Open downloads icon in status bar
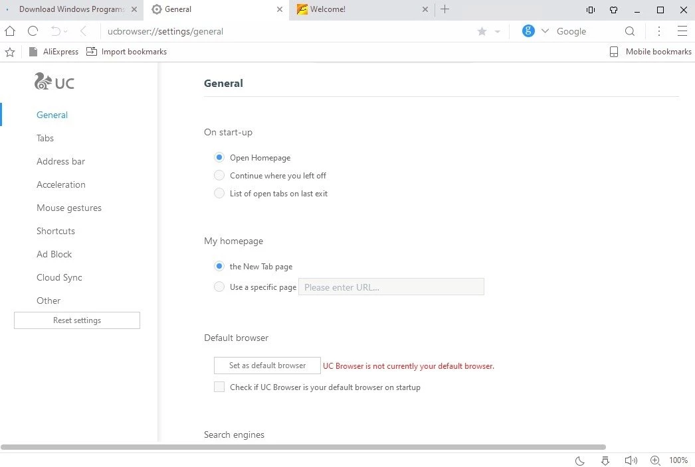 [x=605, y=460]
